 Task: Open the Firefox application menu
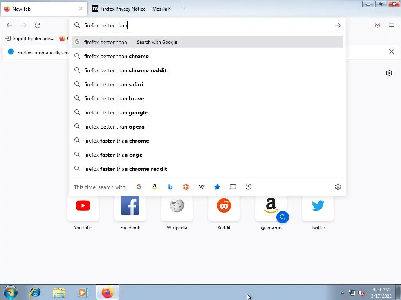pyautogui.click(x=392, y=25)
